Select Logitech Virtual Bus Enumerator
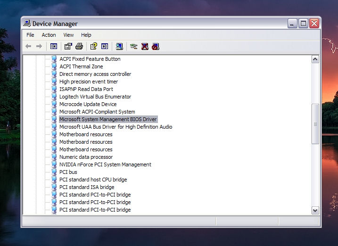Image resolution: width=338 pixels, height=246 pixels. (95, 97)
